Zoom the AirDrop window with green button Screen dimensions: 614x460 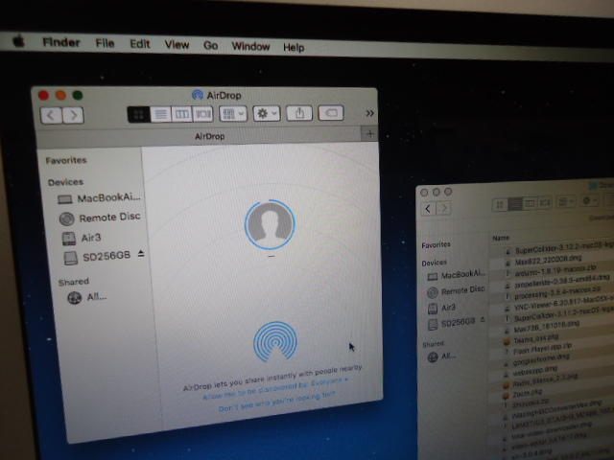point(78,95)
